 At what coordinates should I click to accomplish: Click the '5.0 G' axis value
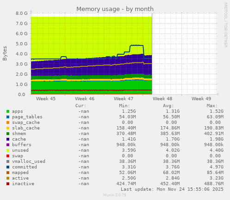22,44
